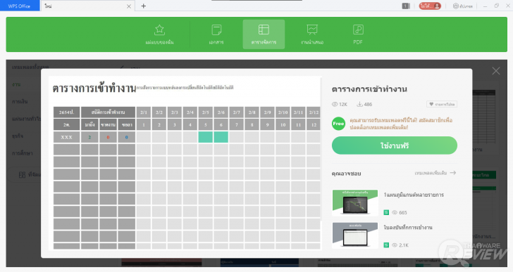Click the view count 12K eye icon
This screenshot has width=513, height=272.
(335, 104)
